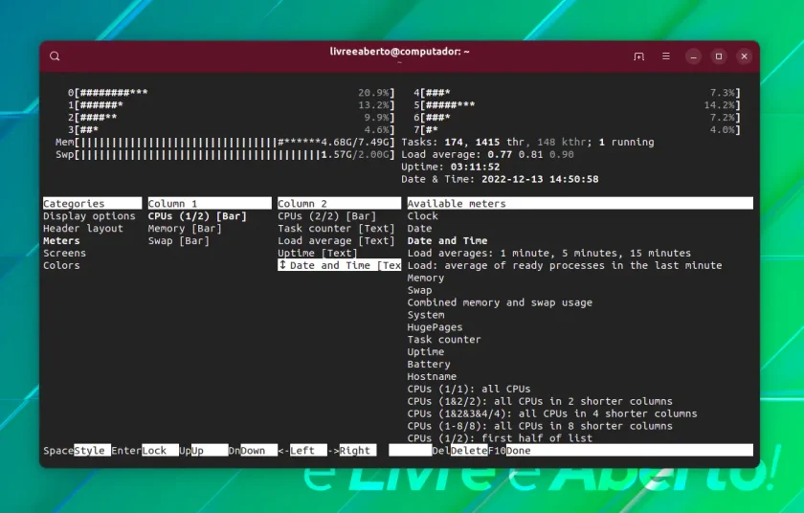Choose Hostname meter
The image size is (804, 513).
432,376
